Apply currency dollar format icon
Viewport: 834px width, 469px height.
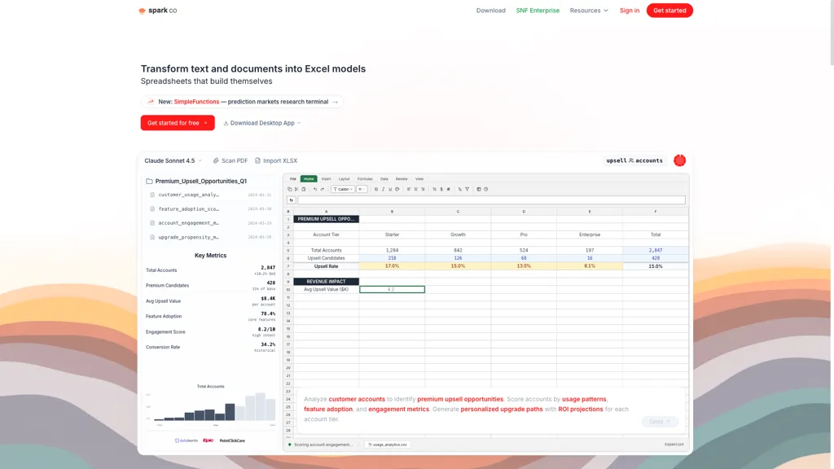pyautogui.click(x=441, y=189)
